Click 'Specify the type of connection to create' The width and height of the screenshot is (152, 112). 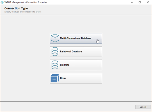pos(23,12)
